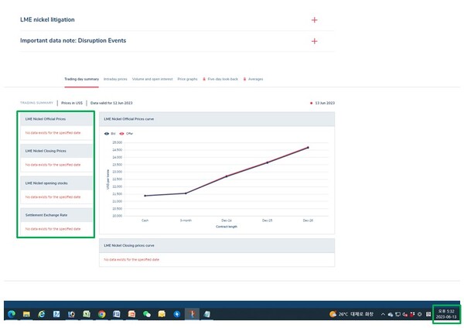464x328 pixels.
Task: Open the Volume and open interest tab
Action: [x=152, y=79]
